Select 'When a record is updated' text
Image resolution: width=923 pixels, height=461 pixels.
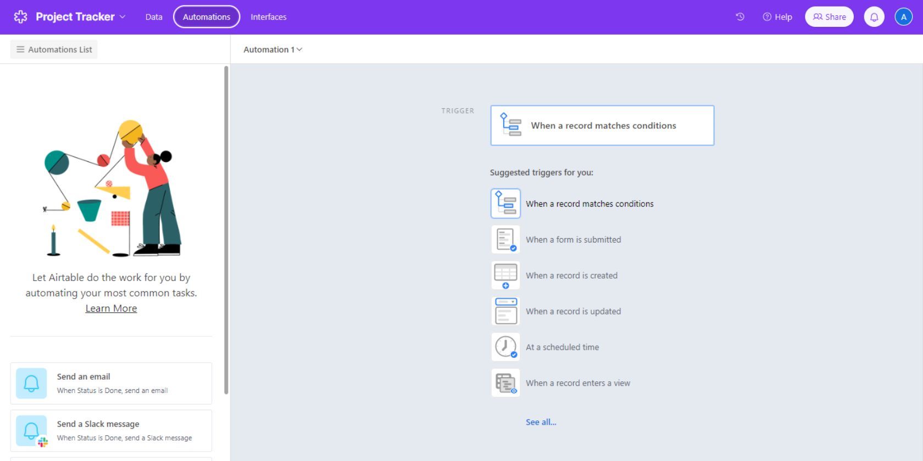(x=574, y=311)
